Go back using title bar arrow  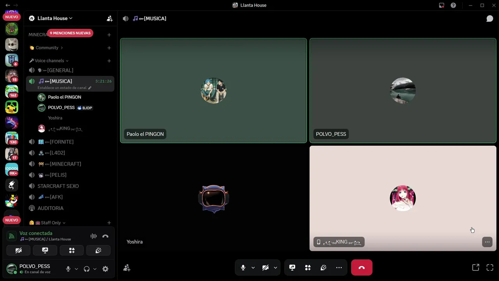point(7,5)
